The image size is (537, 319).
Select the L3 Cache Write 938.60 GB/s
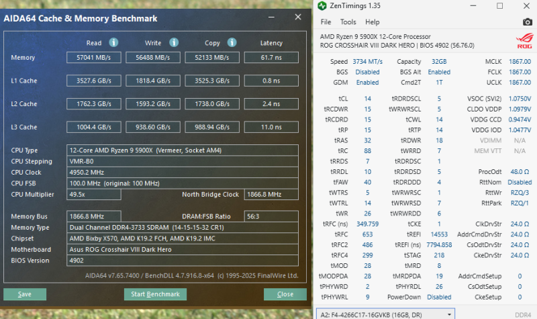pyautogui.click(x=153, y=127)
